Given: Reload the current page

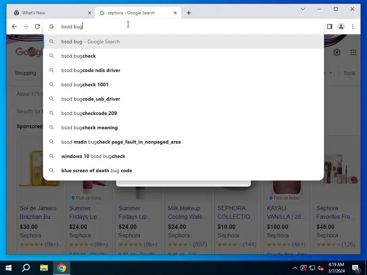Looking at the screenshot, I should pyautogui.click(x=37, y=26).
